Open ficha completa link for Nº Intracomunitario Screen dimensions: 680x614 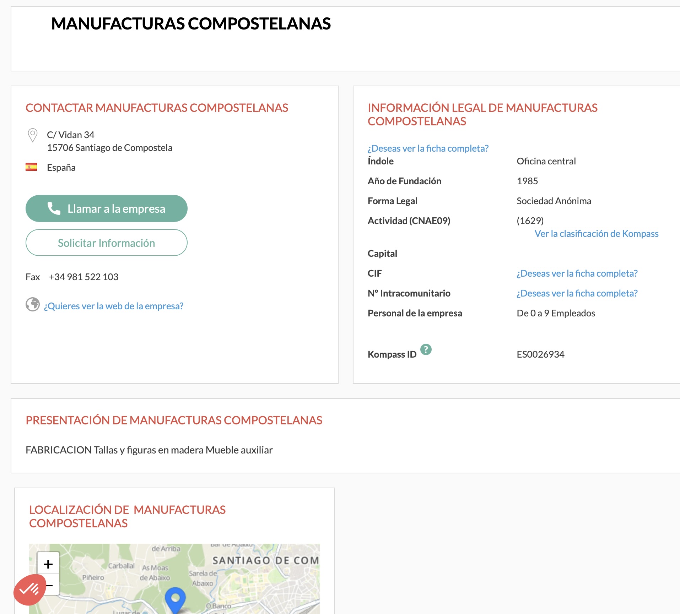pos(577,293)
